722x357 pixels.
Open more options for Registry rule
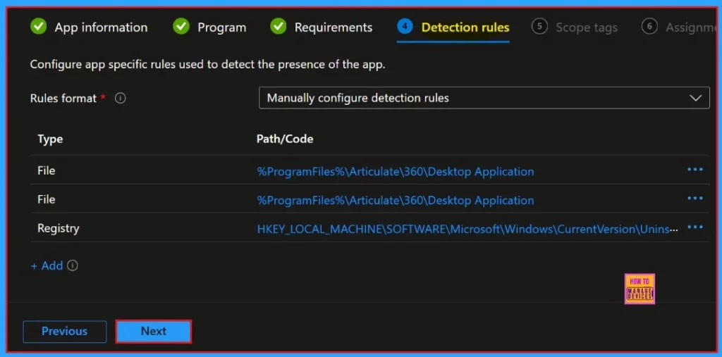pyautogui.click(x=695, y=227)
